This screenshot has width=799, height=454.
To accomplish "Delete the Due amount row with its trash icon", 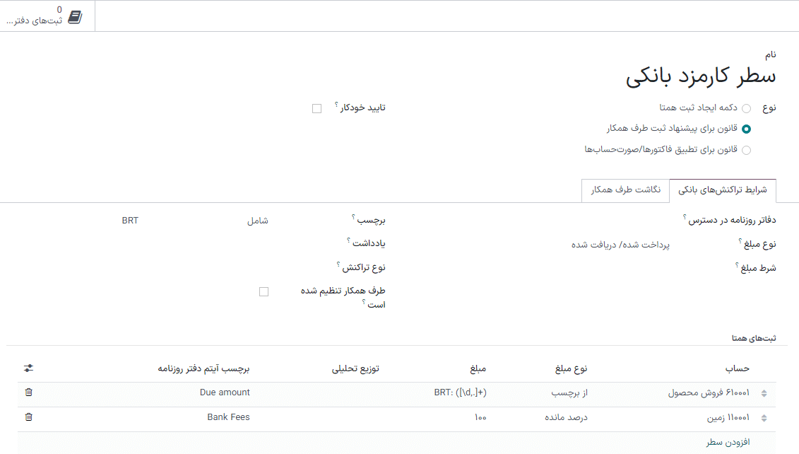I will (29, 392).
